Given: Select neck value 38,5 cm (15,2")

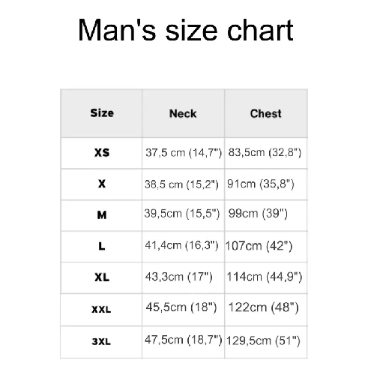Looking at the screenshot, I should click(x=181, y=184).
